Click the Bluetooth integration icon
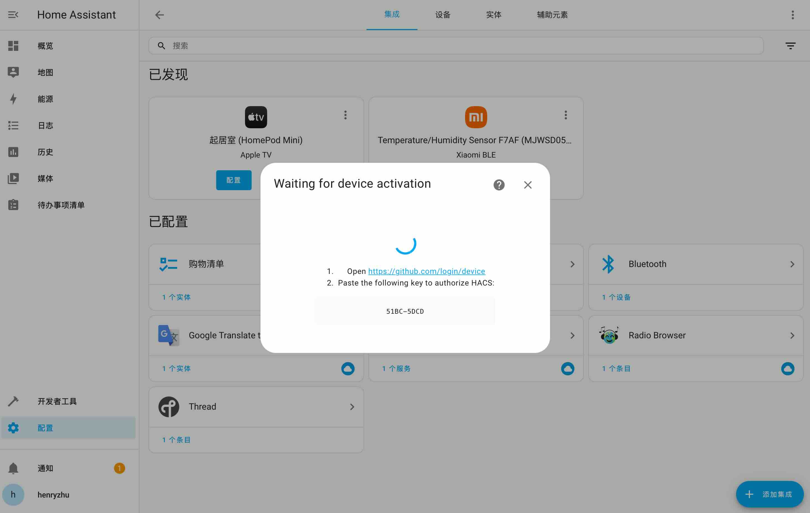Screen dimensions: 810x513 click(608, 264)
